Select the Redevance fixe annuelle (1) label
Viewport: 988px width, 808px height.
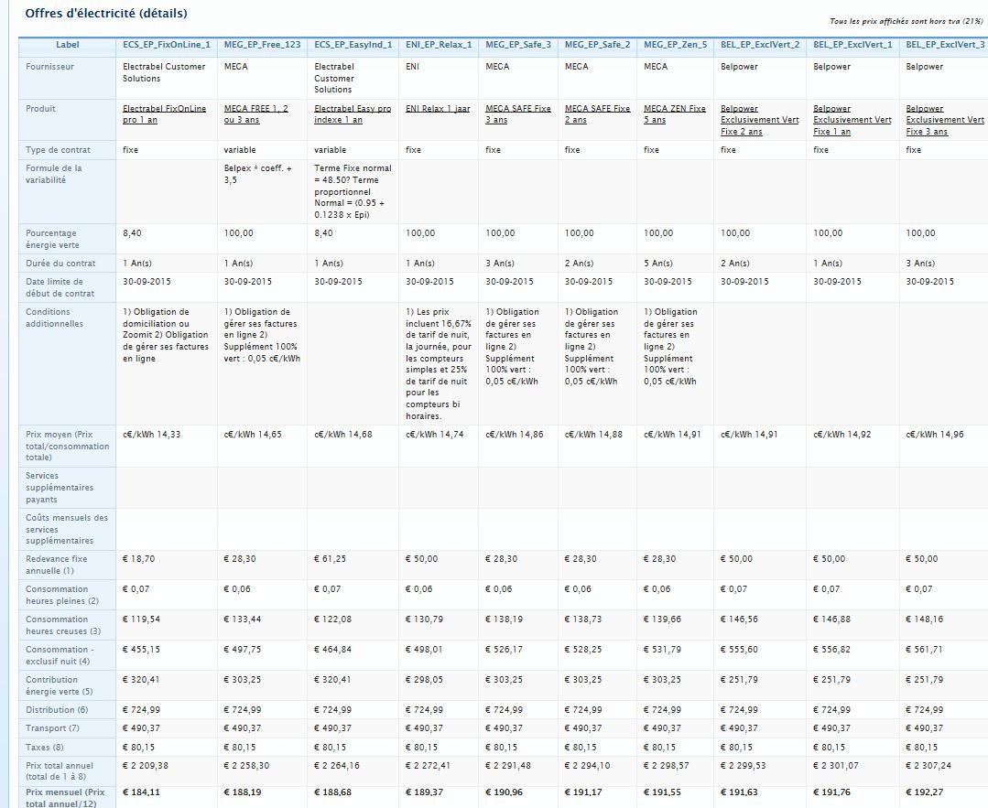[56, 565]
